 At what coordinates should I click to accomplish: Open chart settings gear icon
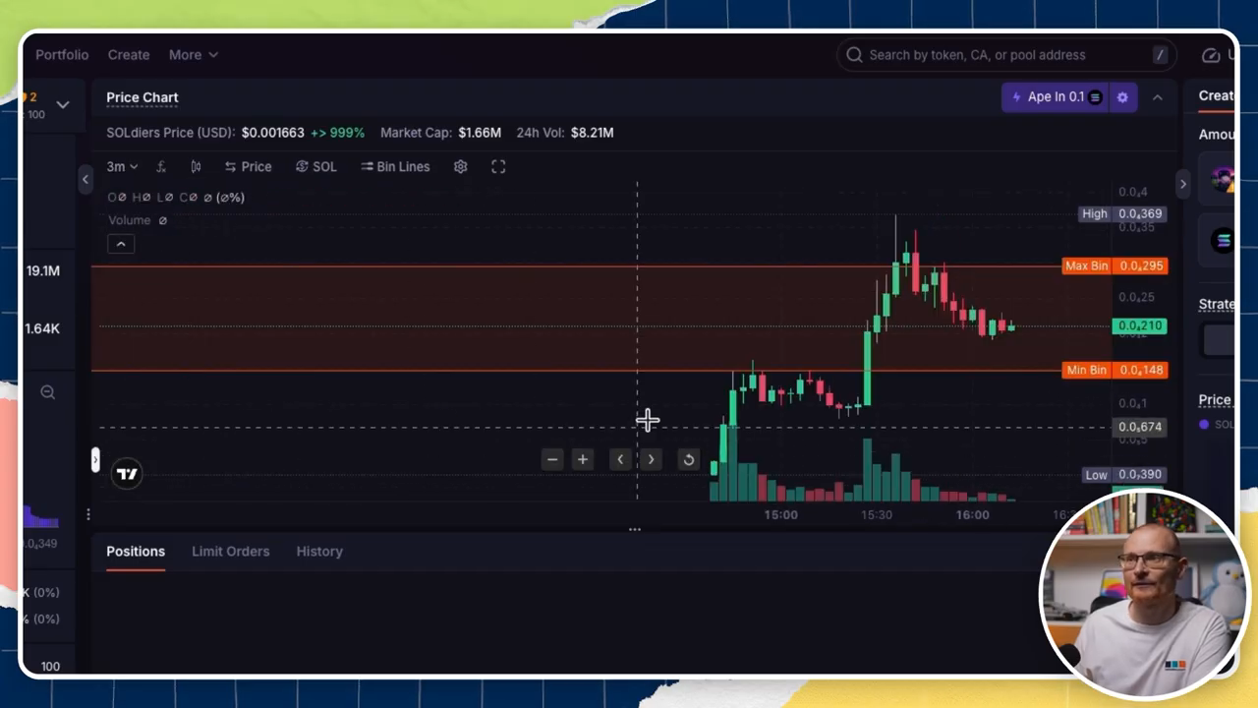460,166
